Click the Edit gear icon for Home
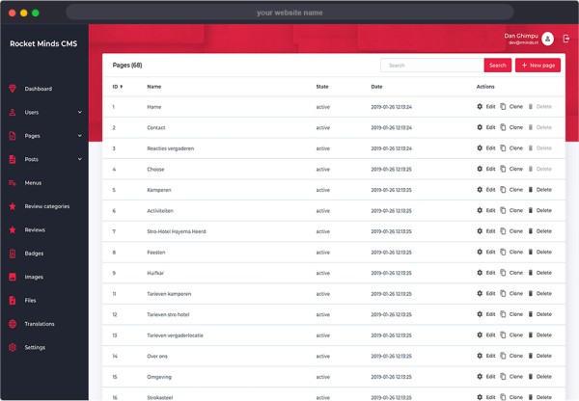579x401 pixels. pos(480,106)
